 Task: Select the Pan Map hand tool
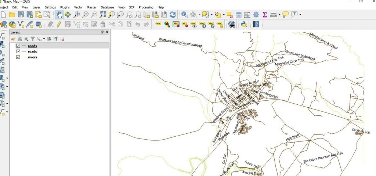(59, 15)
